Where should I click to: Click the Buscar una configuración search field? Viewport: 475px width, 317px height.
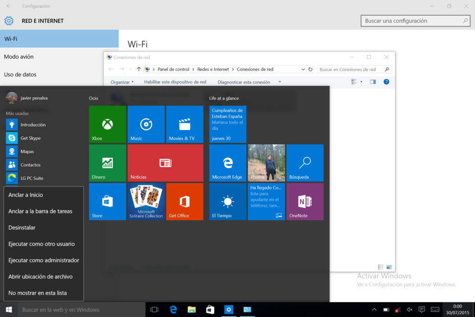(x=415, y=20)
